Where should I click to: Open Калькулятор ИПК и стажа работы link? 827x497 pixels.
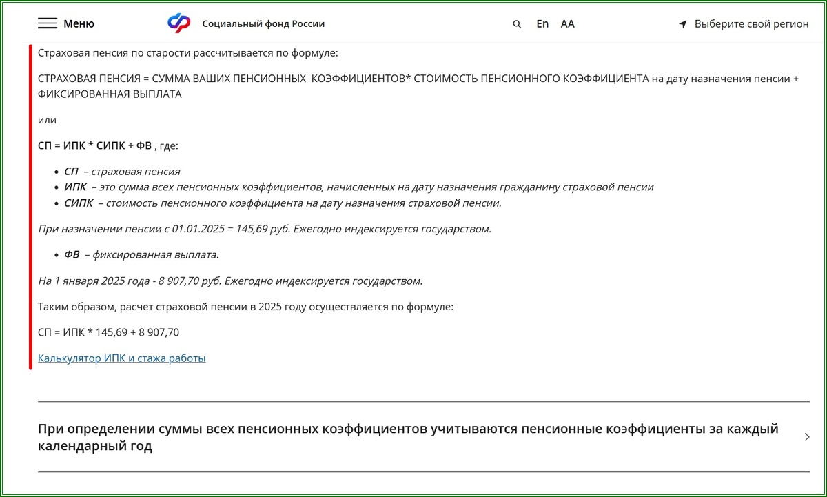[121, 358]
